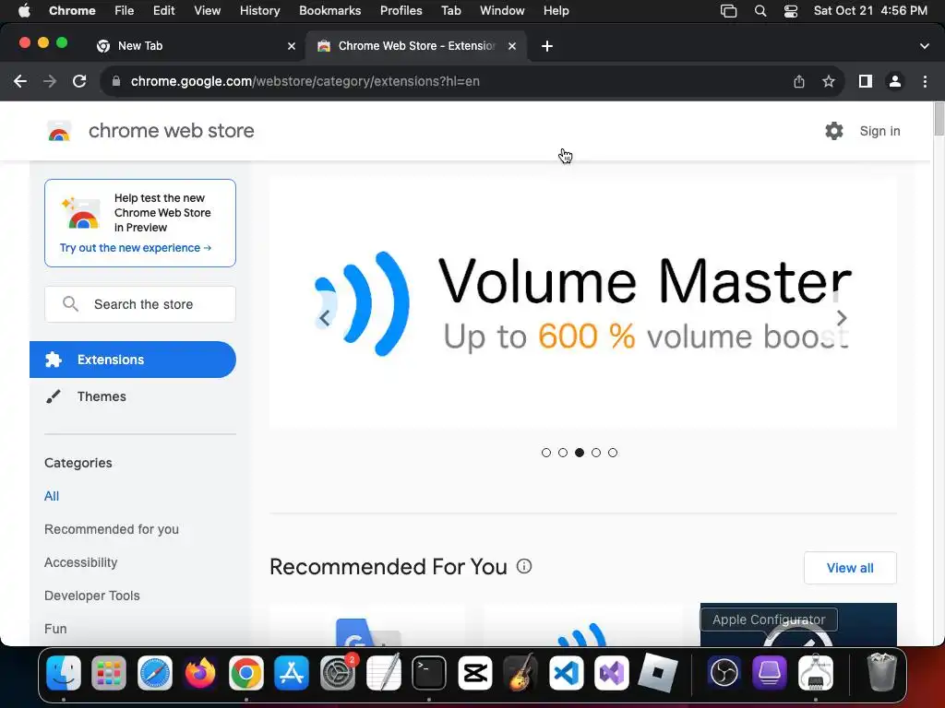The height and width of the screenshot is (708, 945).
Task: Open Terminal from the Dock
Action: click(429, 672)
